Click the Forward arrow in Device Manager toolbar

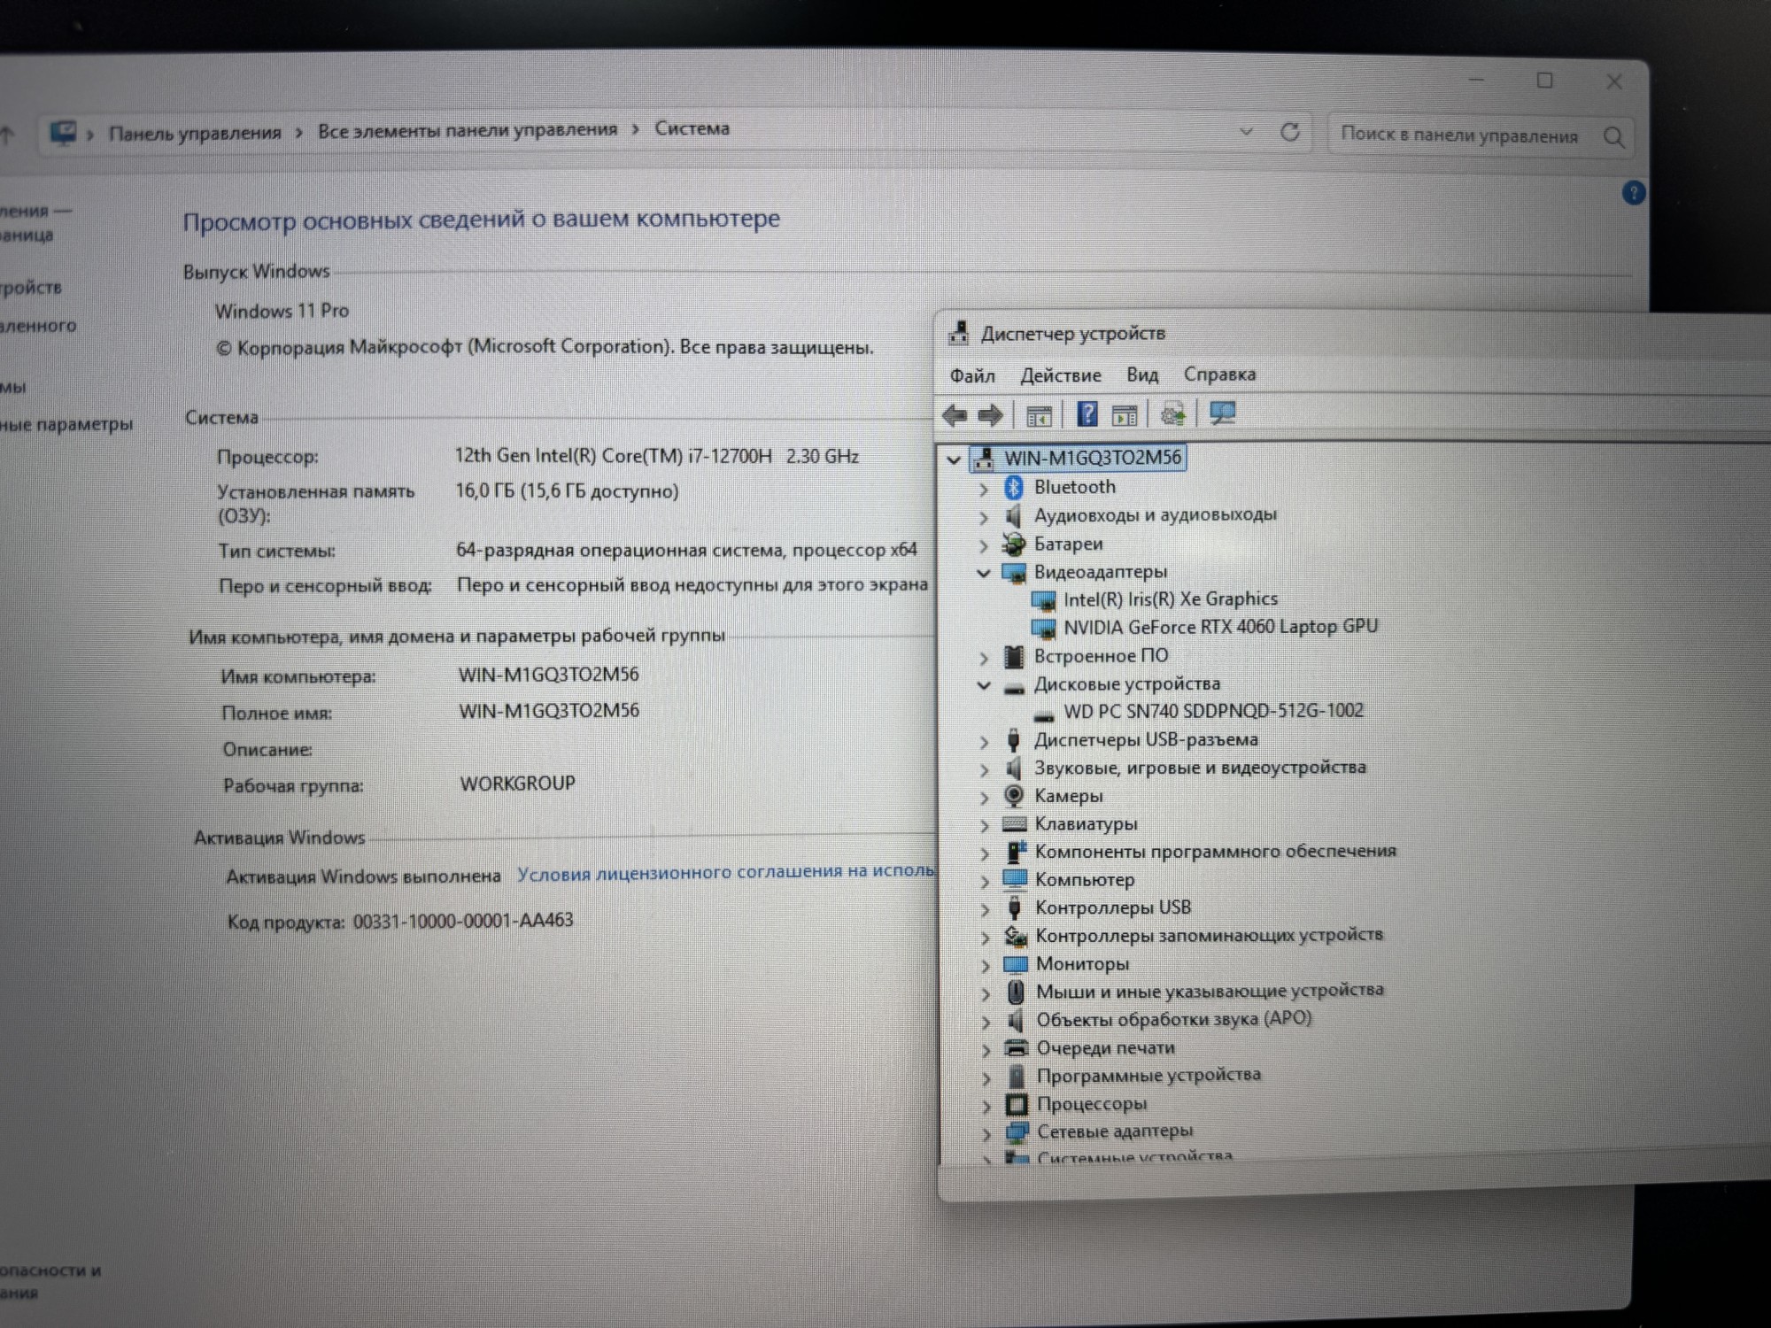[990, 414]
